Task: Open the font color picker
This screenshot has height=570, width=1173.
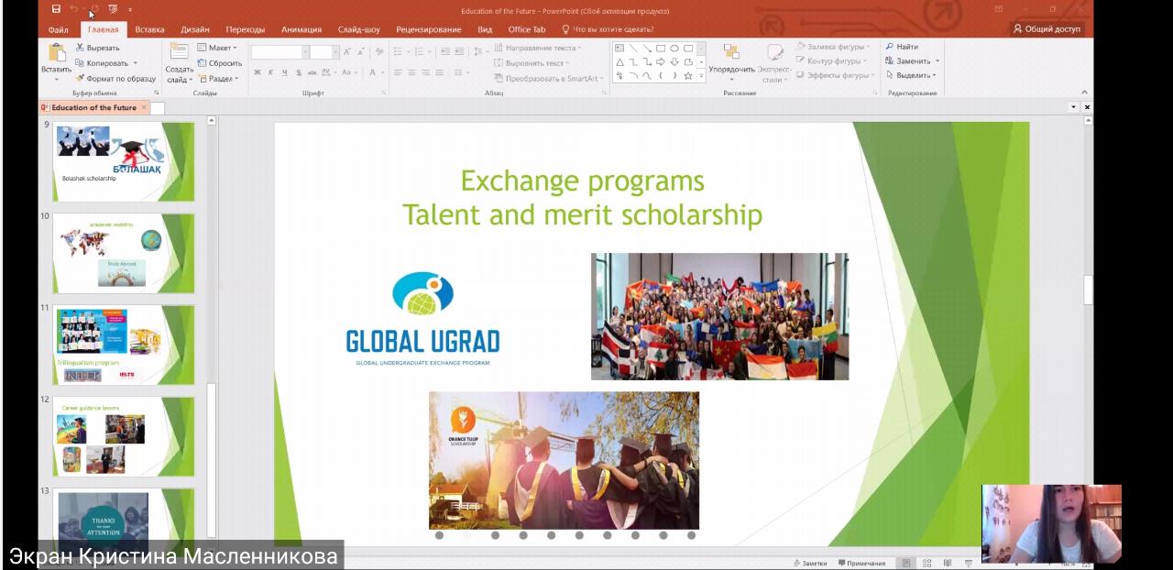Action: tap(374, 72)
